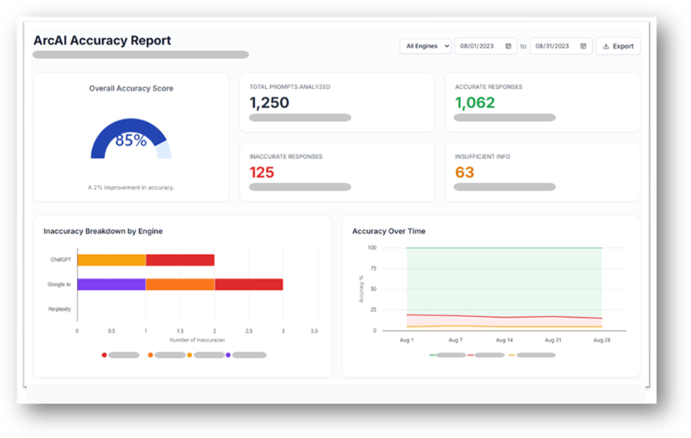
Task: Open the Insufficient Info 63 value
Action: point(465,173)
